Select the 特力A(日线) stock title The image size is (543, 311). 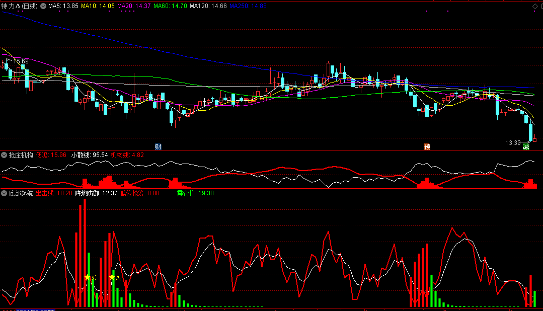click(20, 6)
